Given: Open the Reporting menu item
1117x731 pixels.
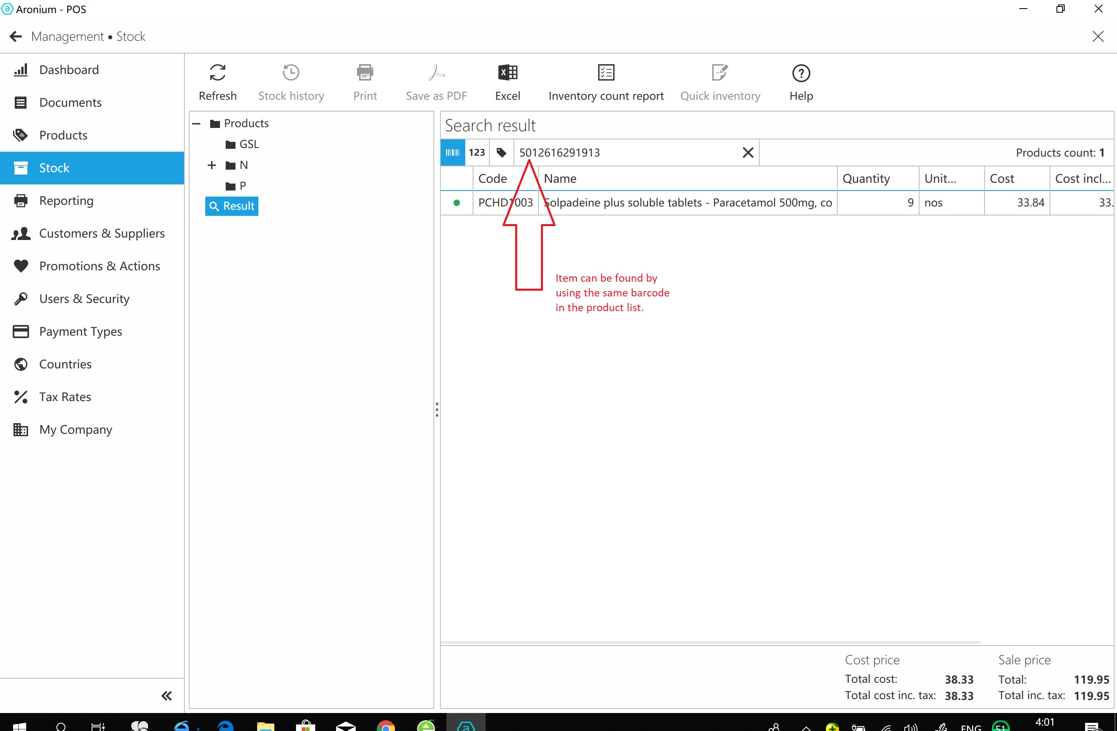Looking at the screenshot, I should coord(66,200).
